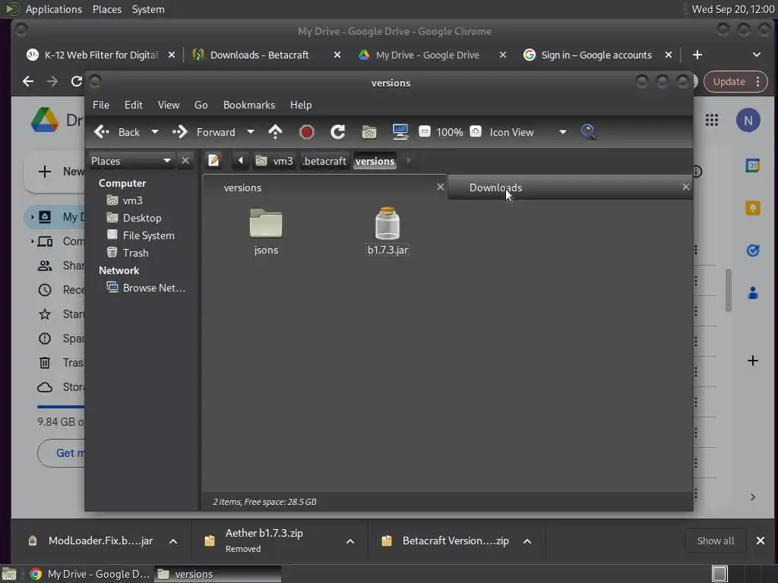The height and width of the screenshot is (583, 778).
Task: Click the 100% zoom level label
Action: point(450,132)
